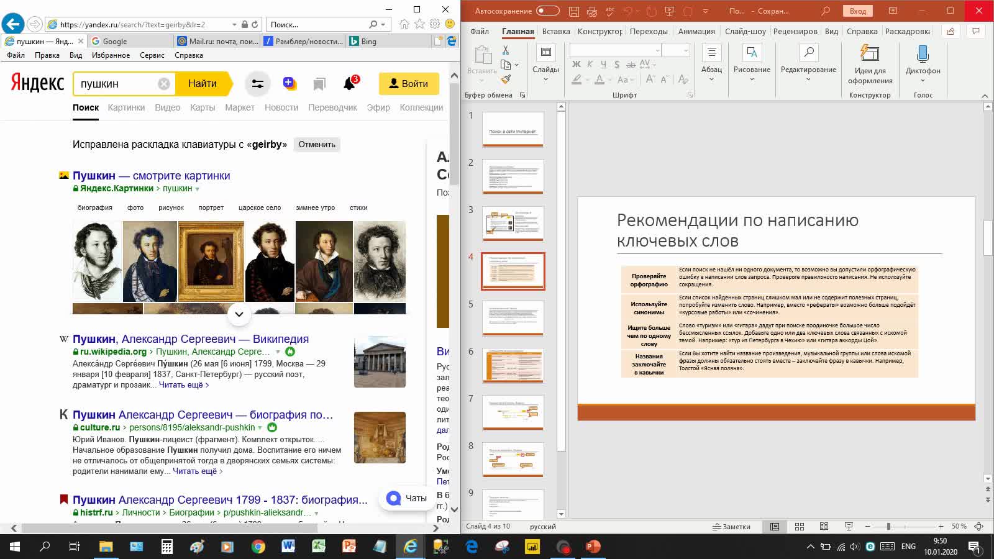
Task: Open the IE Favorites star icon
Action: (x=419, y=24)
